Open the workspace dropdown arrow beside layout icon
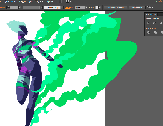 click(x=70, y=1)
